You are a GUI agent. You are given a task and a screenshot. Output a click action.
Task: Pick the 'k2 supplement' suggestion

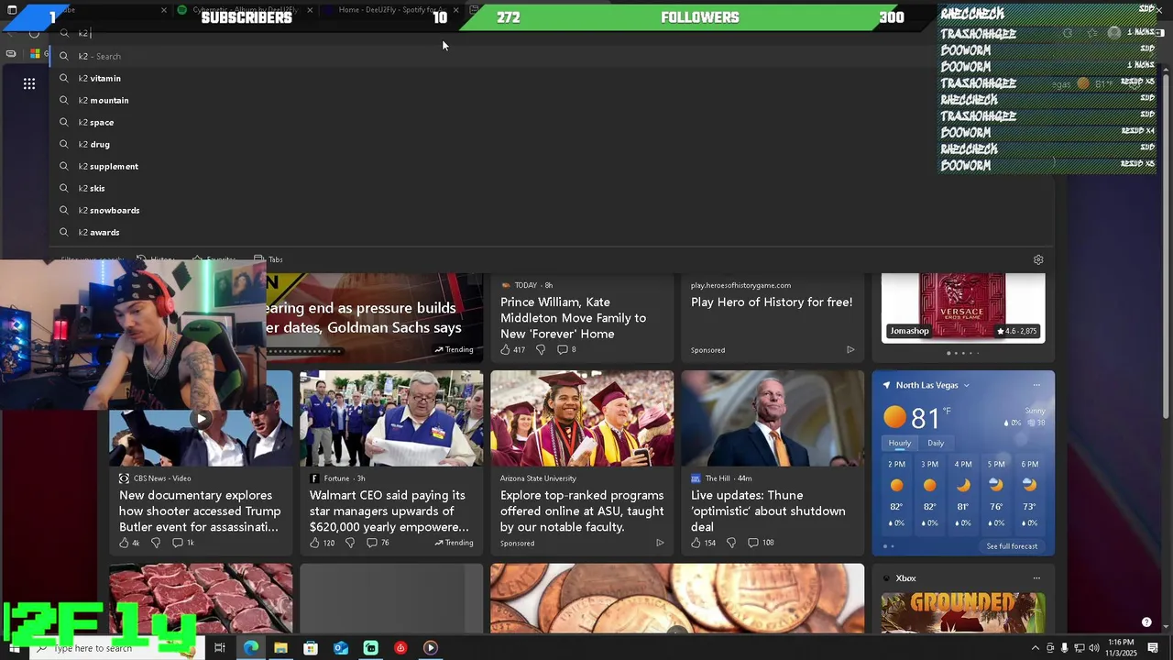[108, 166]
